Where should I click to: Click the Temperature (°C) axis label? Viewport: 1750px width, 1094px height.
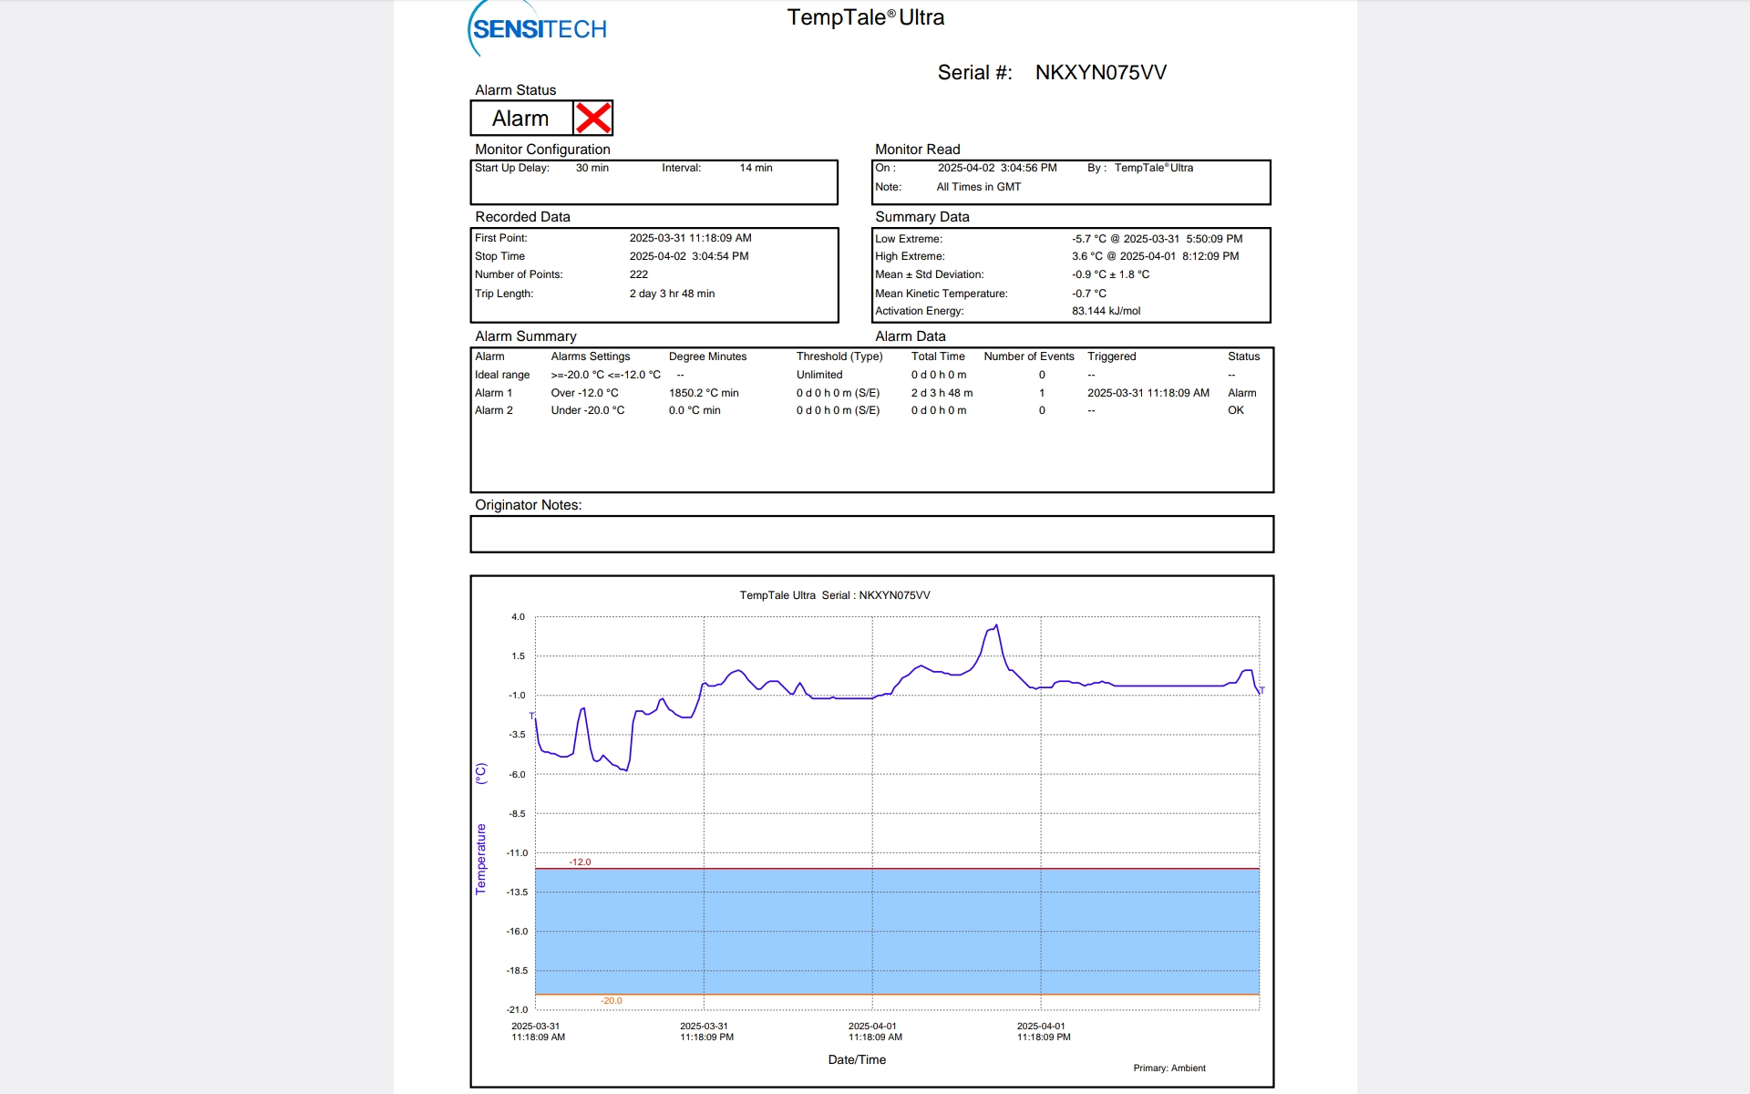coord(481,828)
